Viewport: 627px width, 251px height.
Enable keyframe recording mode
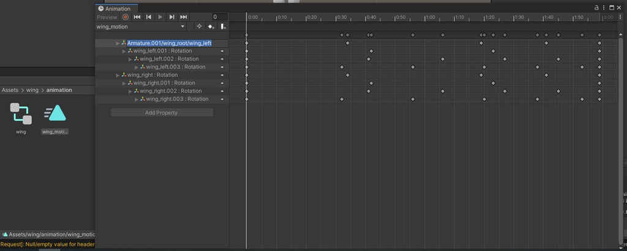(126, 17)
